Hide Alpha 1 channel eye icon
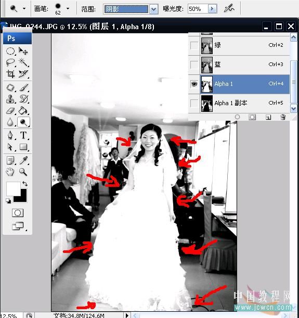This screenshot has width=299, height=318. [194, 84]
